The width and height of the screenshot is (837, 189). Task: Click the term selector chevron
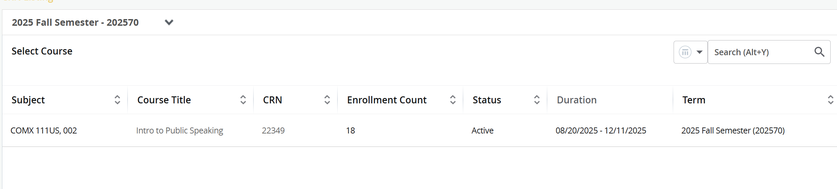pos(169,22)
